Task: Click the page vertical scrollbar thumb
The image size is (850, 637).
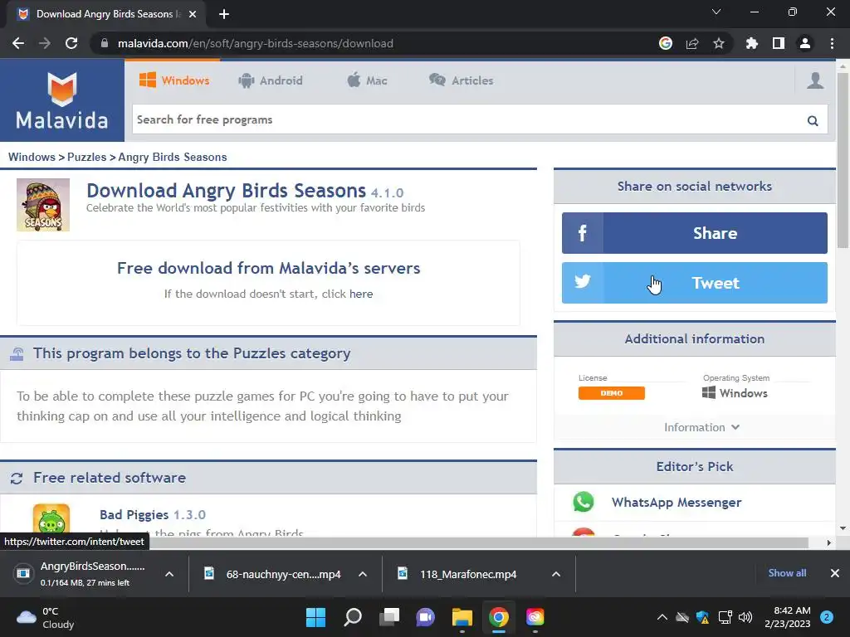Action: tap(843, 160)
